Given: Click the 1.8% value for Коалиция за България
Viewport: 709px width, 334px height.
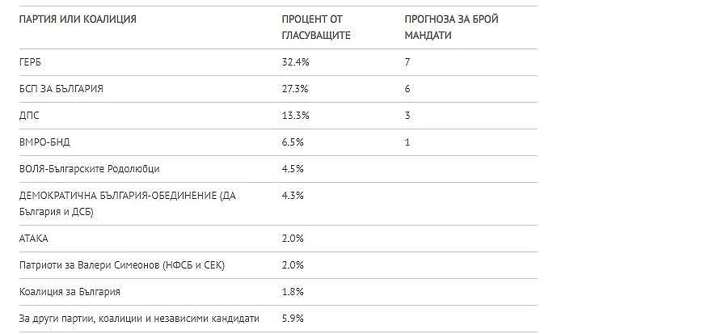Looking at the screenshot, I should [293, 292].
